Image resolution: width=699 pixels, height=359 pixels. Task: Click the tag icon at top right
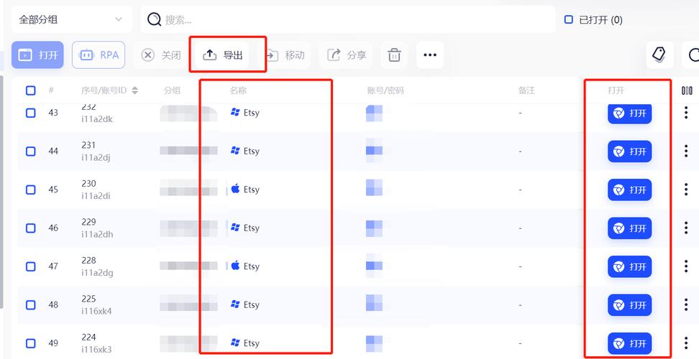tap(659, 55)
